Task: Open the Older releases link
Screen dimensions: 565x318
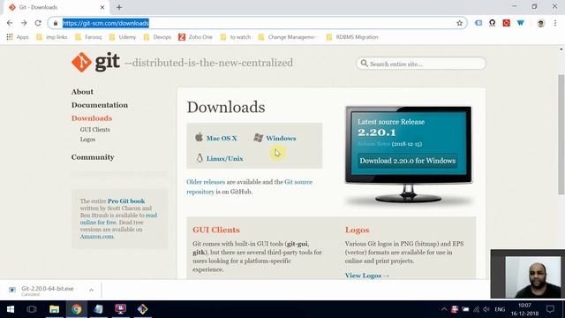Action: pos(206,182)
